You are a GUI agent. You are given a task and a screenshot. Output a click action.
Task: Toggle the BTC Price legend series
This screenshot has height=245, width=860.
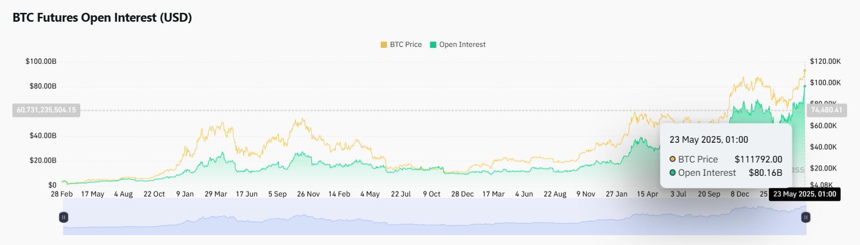(401, 44)
